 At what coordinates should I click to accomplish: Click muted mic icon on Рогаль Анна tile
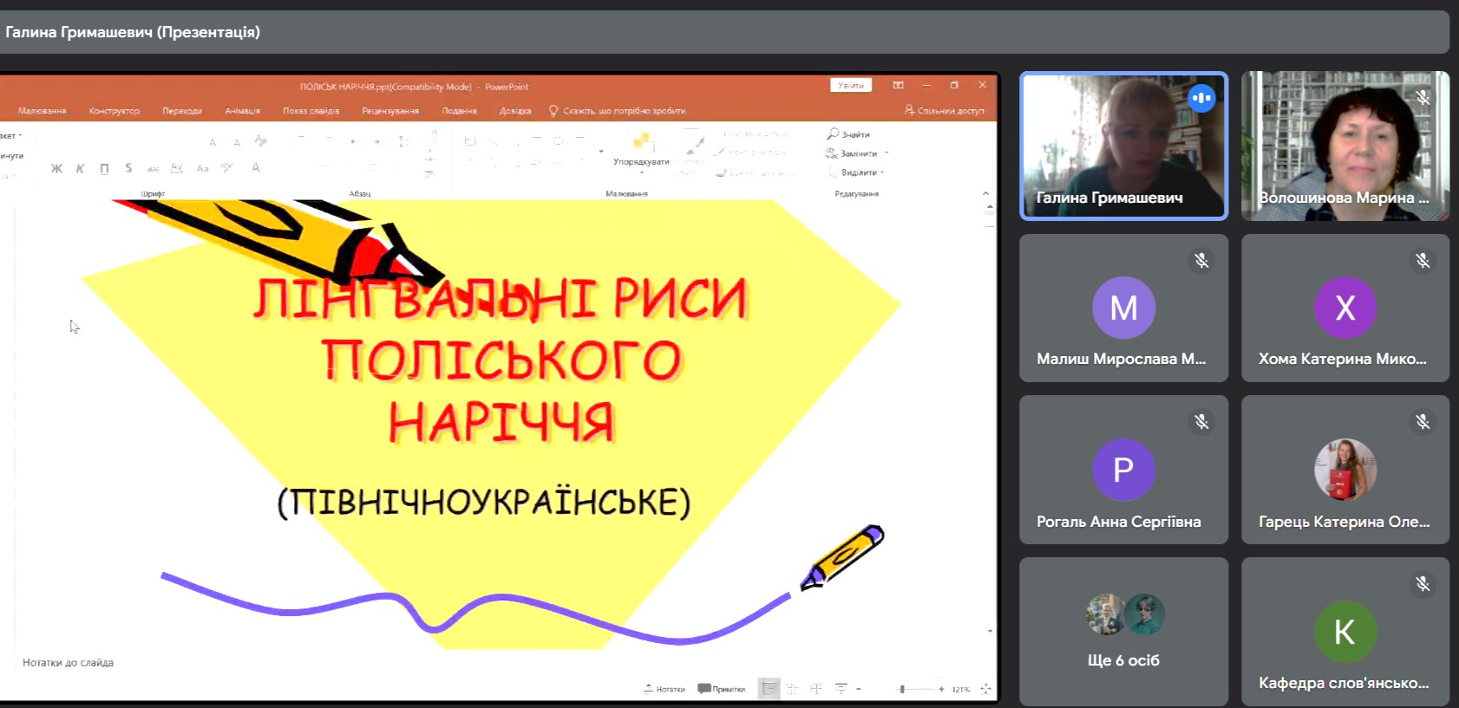(1201, 421)
